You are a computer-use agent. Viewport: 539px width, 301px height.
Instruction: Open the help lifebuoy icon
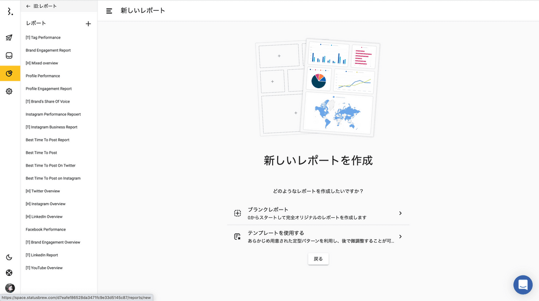tap(9, 273)
